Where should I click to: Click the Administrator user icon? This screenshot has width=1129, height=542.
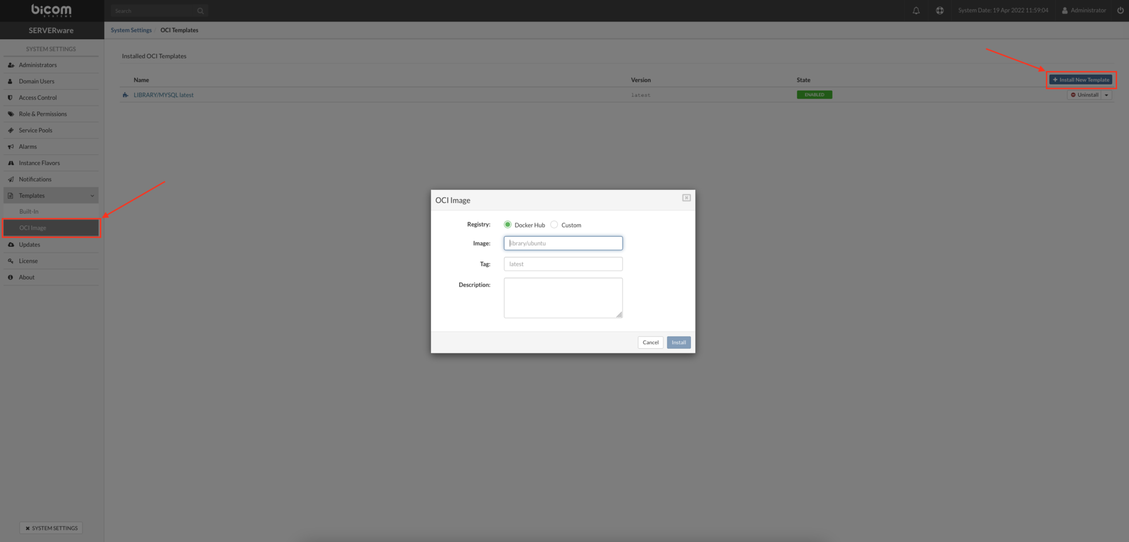pyautogui.click(x=1064, y=11)
